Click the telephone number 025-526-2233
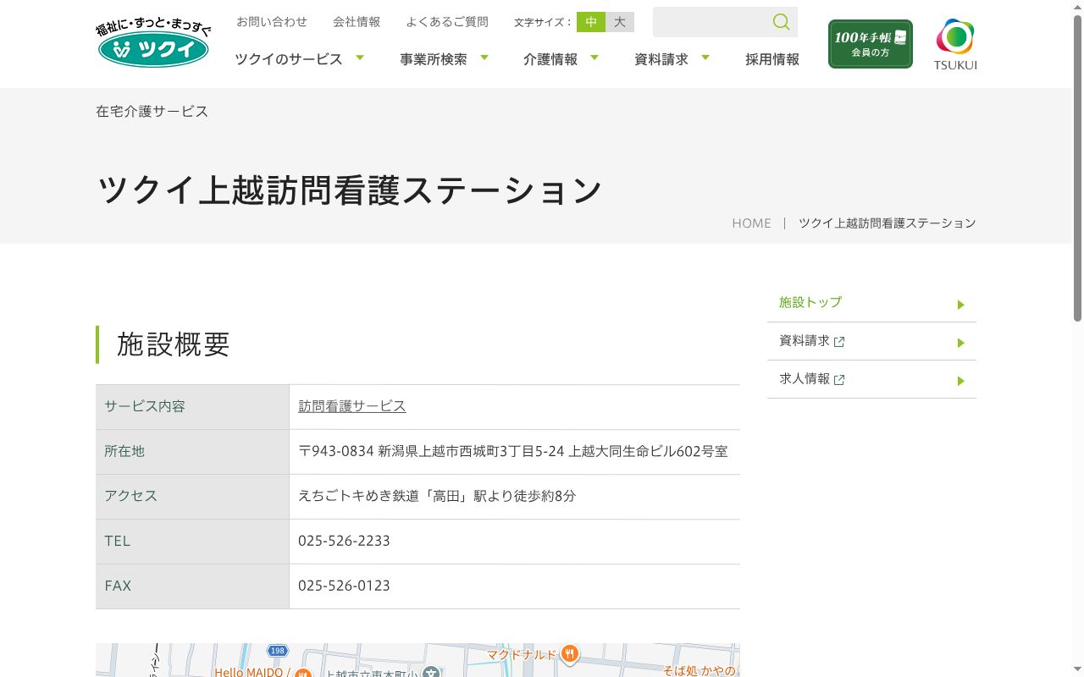This screenshot has width=1084, height=677. (x=344, y=541)
